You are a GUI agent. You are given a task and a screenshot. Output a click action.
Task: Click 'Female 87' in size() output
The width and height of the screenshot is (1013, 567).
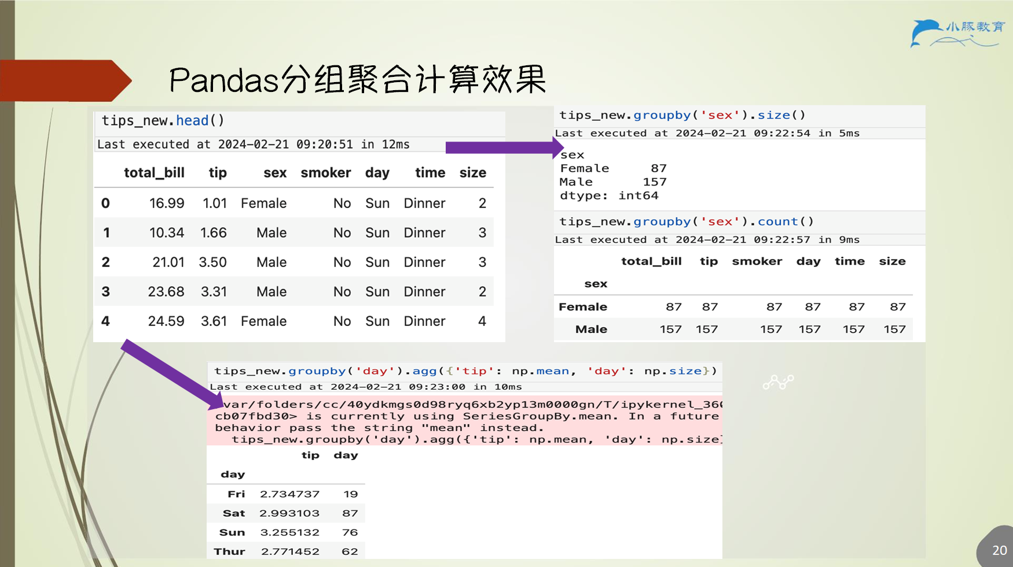614,169
